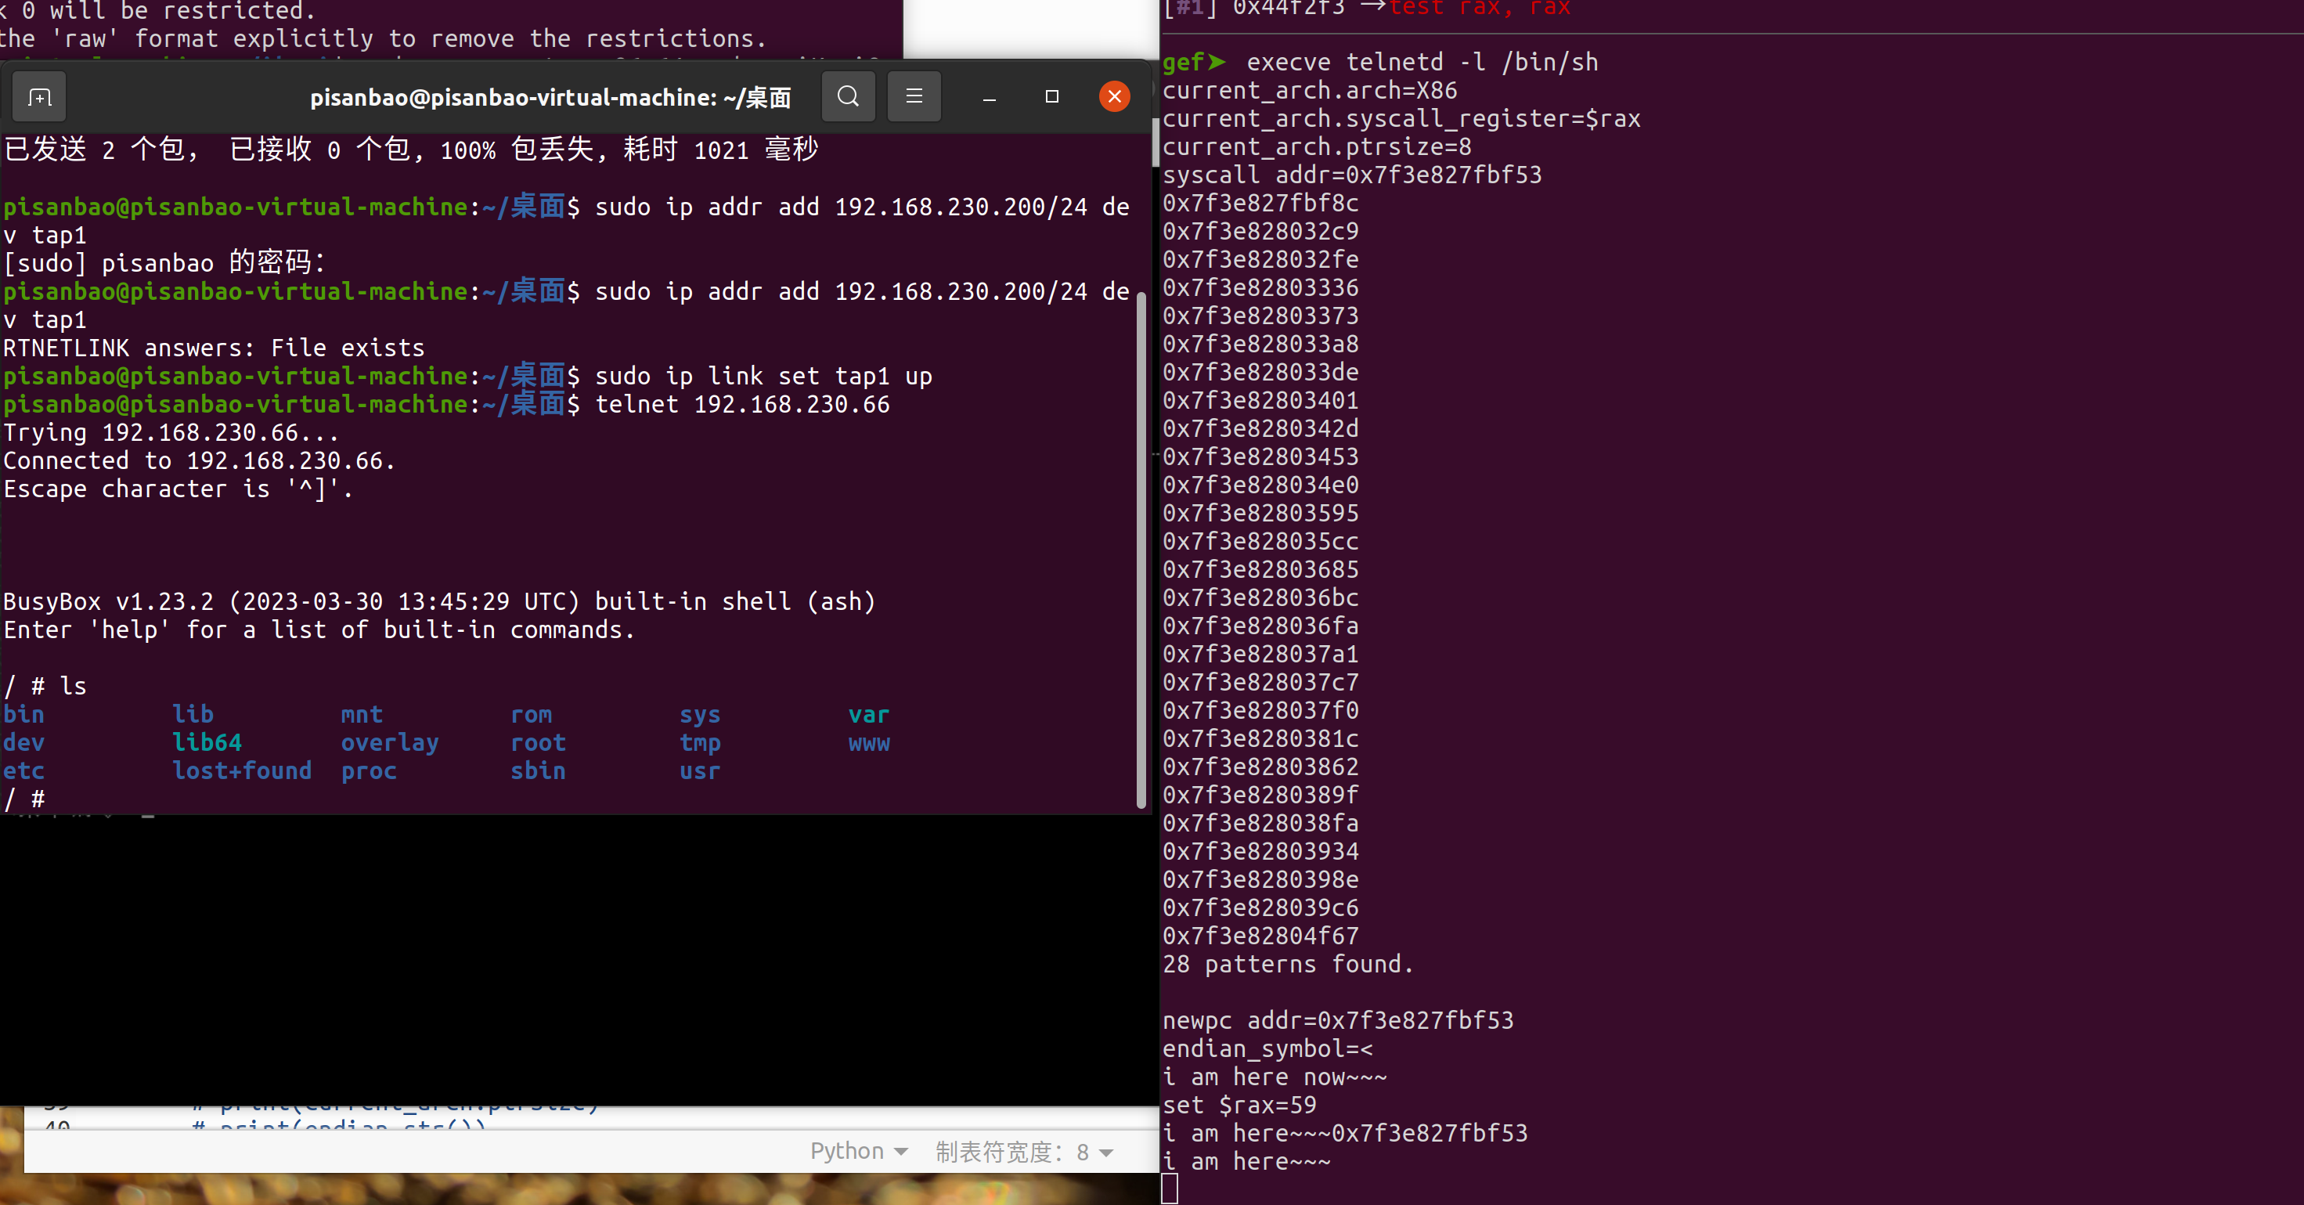
Task: Click the packet loss statistics line
Action: tap(412, 150)
